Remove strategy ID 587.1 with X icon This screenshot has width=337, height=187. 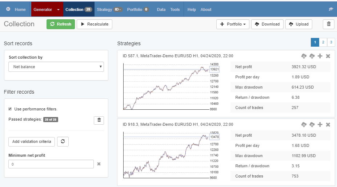(328, 56)
